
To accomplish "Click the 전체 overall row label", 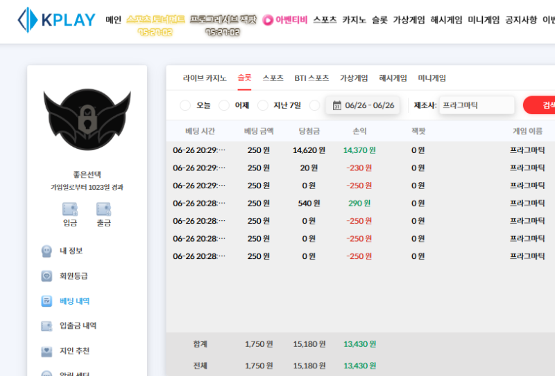I will 200,366.
